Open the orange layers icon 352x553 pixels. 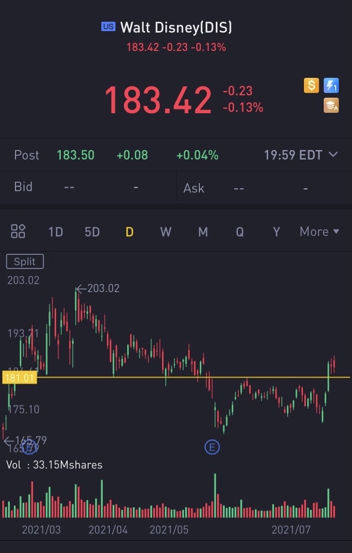[331, 105]
